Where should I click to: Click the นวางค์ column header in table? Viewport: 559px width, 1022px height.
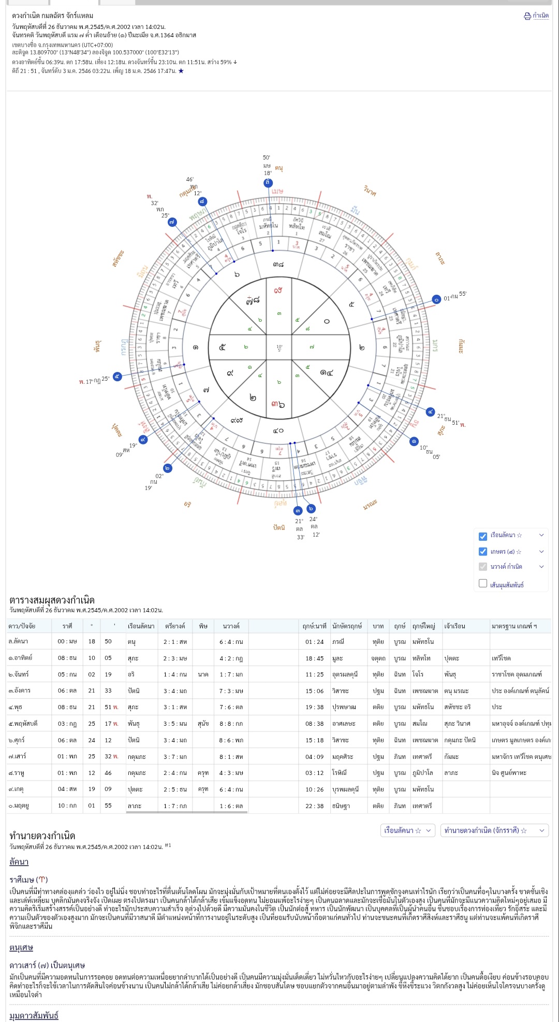tap(231, 626)
